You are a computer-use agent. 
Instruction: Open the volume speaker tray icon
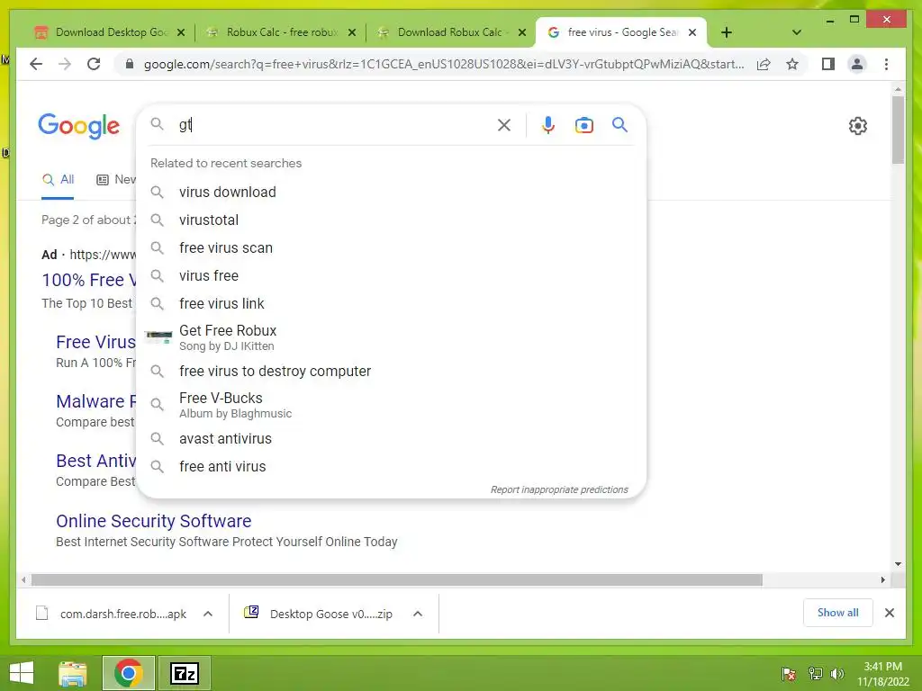pos(837,673)
